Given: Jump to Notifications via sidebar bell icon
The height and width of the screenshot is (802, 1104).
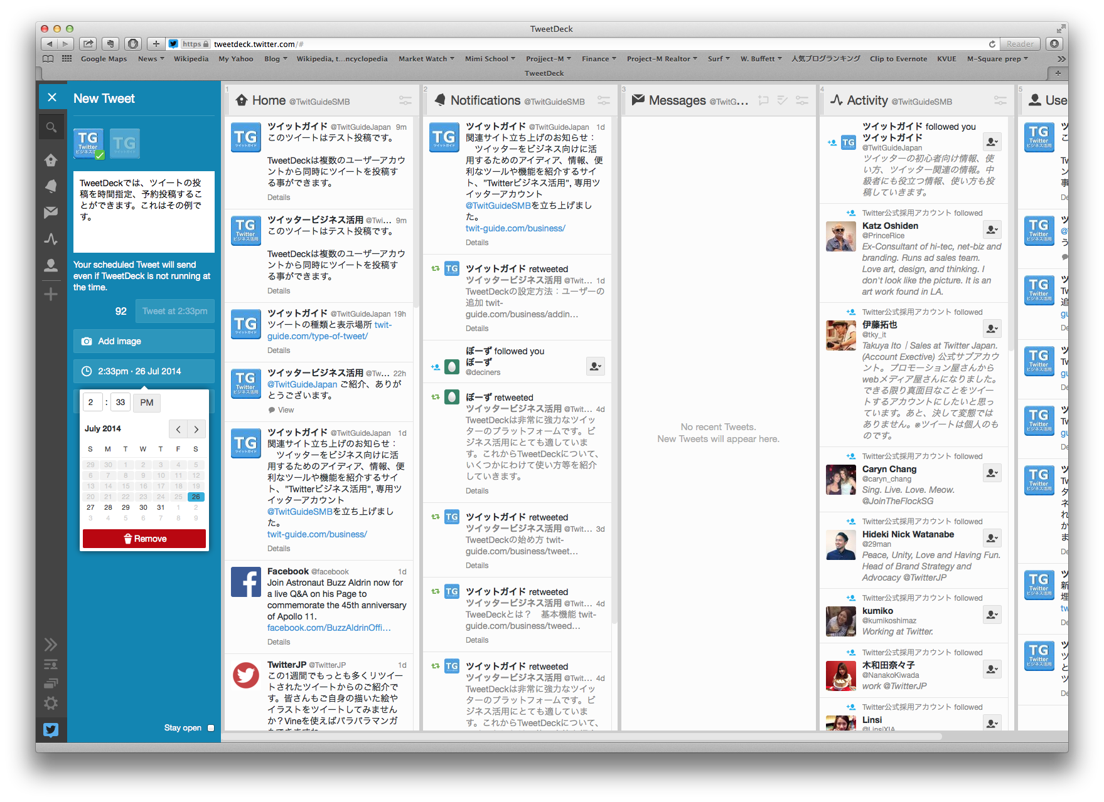Looking at the screenshot, I should point(51,186).
